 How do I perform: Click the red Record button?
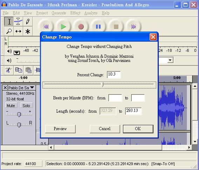click(81, 27)
